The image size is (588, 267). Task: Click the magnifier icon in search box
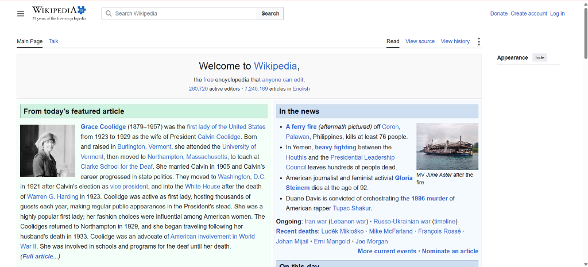click(x=109, y=14)
